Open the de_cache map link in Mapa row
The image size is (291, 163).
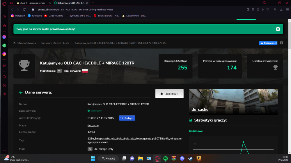93,126
